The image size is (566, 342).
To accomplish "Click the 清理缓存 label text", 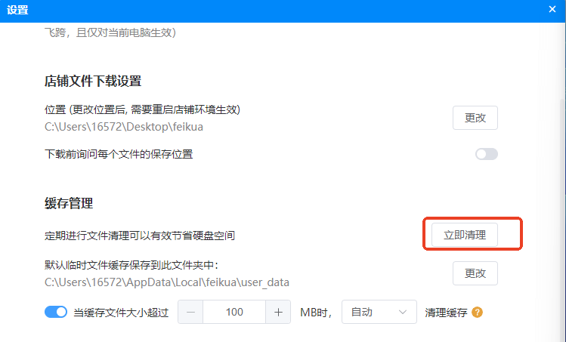I will [445, 312].
